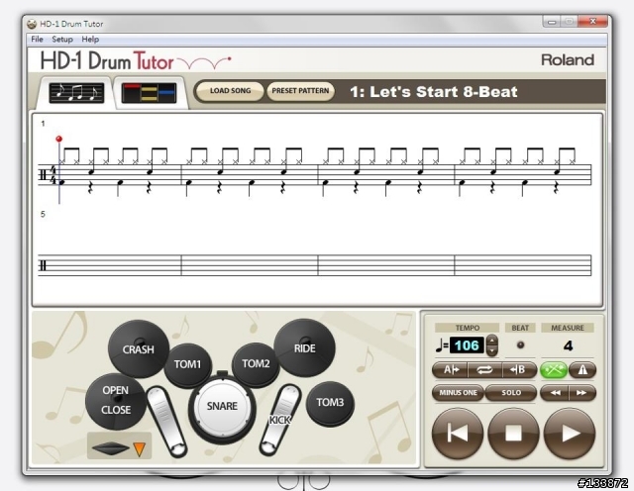The width and height of the screenshot is (634, 491).
Task: Toggle the metronome button
Action: (x=582, y=370)
